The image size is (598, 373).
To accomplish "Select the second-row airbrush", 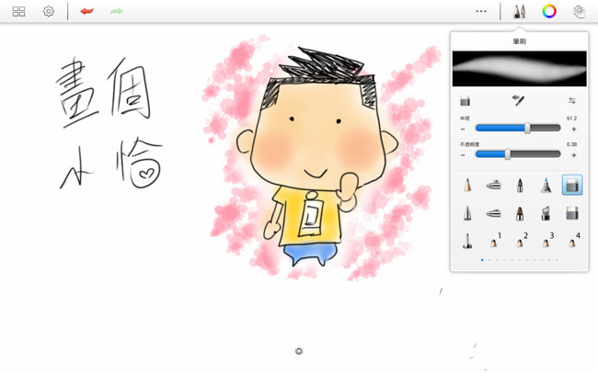I will (x=493, y=213).
